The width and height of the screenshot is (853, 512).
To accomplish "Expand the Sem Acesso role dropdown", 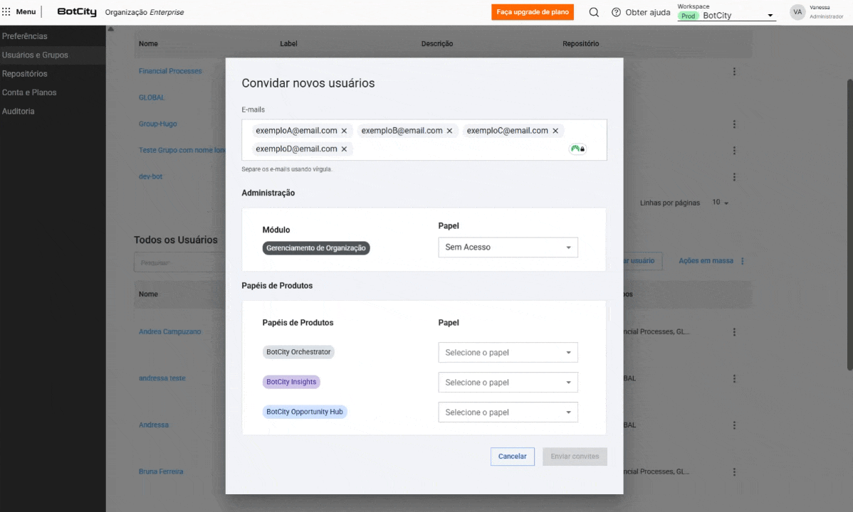I will [x=508, y=247].
